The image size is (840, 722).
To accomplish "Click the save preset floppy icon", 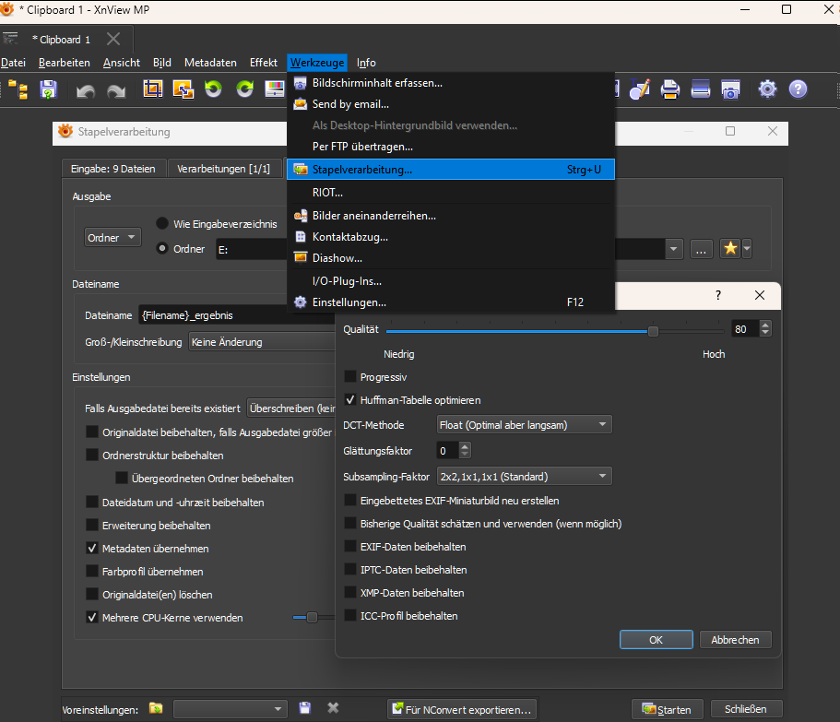I will click(305, 708).
